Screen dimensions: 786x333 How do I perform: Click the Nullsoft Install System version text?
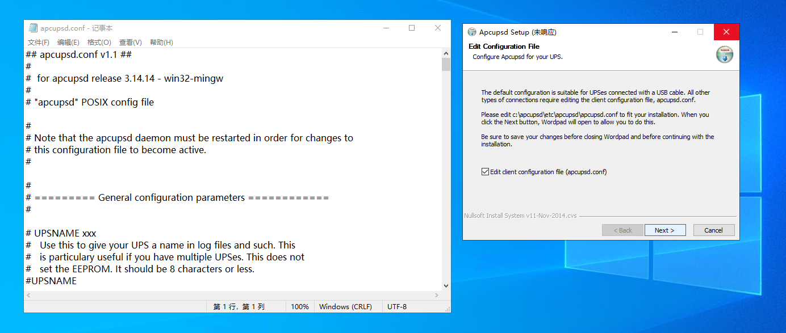(521, 216)
